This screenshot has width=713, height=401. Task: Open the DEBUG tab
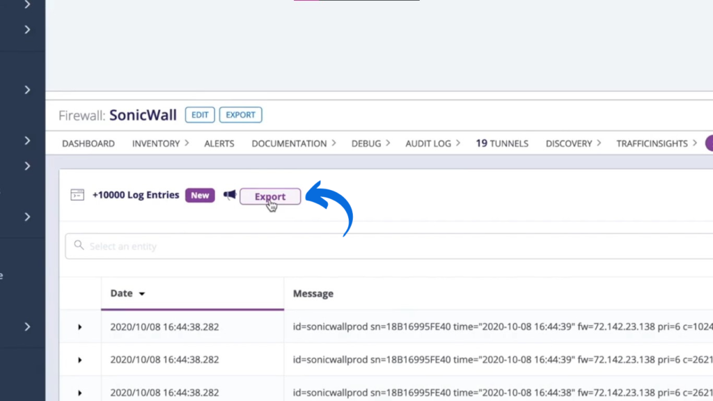click(366, 143)
